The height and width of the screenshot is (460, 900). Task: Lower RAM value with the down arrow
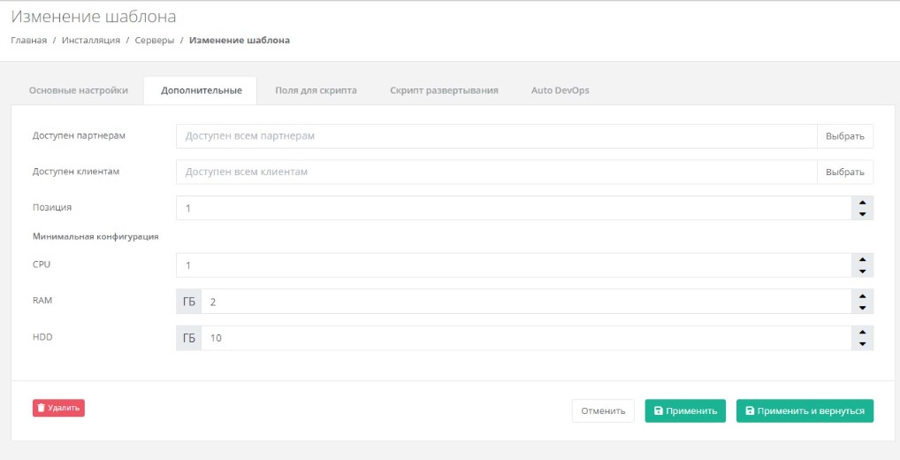[x=862, y=308]
